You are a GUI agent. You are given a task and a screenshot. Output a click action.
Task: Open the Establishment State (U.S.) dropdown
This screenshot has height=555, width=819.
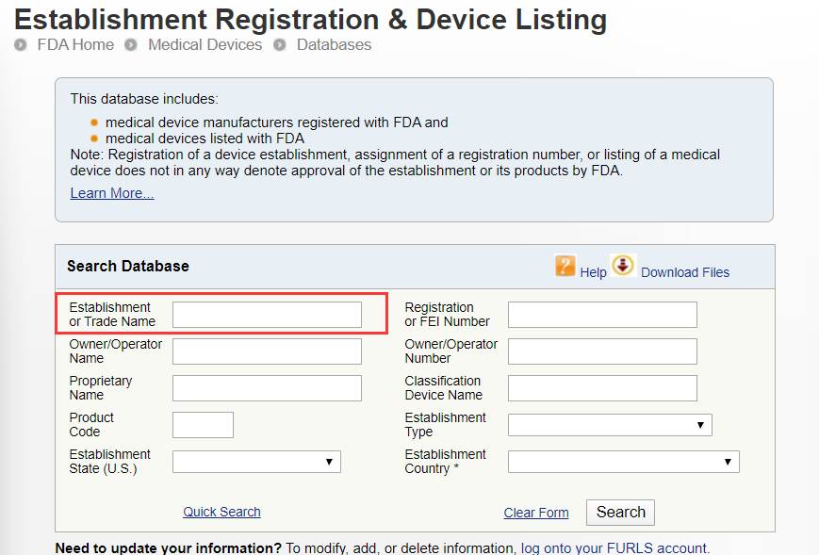tap(256, 462)
